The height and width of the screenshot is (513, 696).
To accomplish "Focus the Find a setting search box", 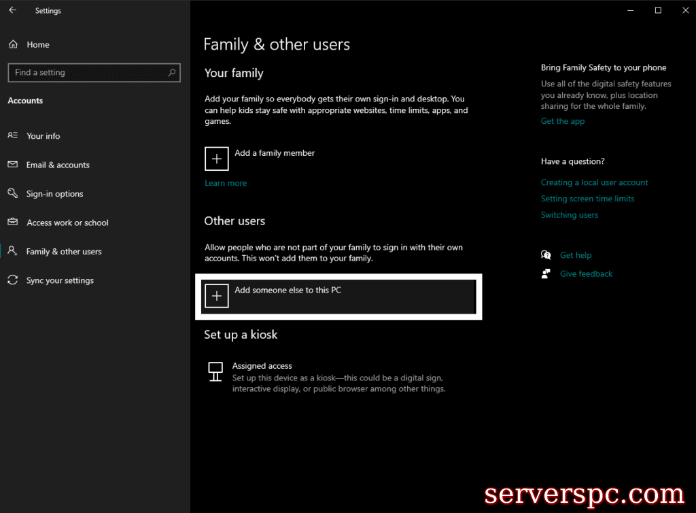I will pyautogui.click(x=88, y=72).
